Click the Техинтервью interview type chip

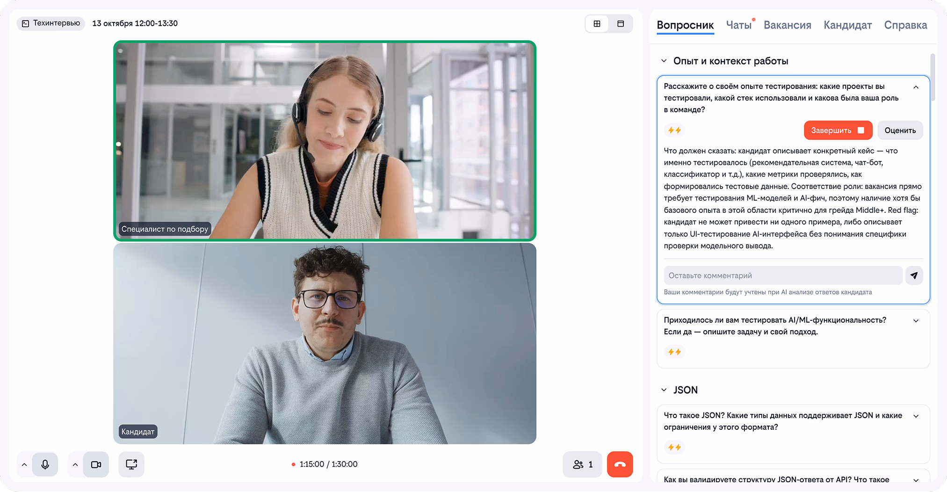tap(51, 23)
